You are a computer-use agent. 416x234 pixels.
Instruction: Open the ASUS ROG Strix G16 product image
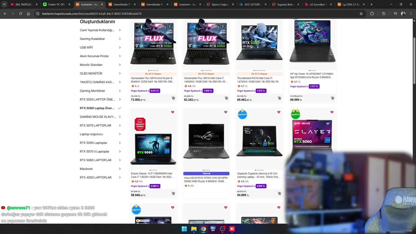coord(206,141)
